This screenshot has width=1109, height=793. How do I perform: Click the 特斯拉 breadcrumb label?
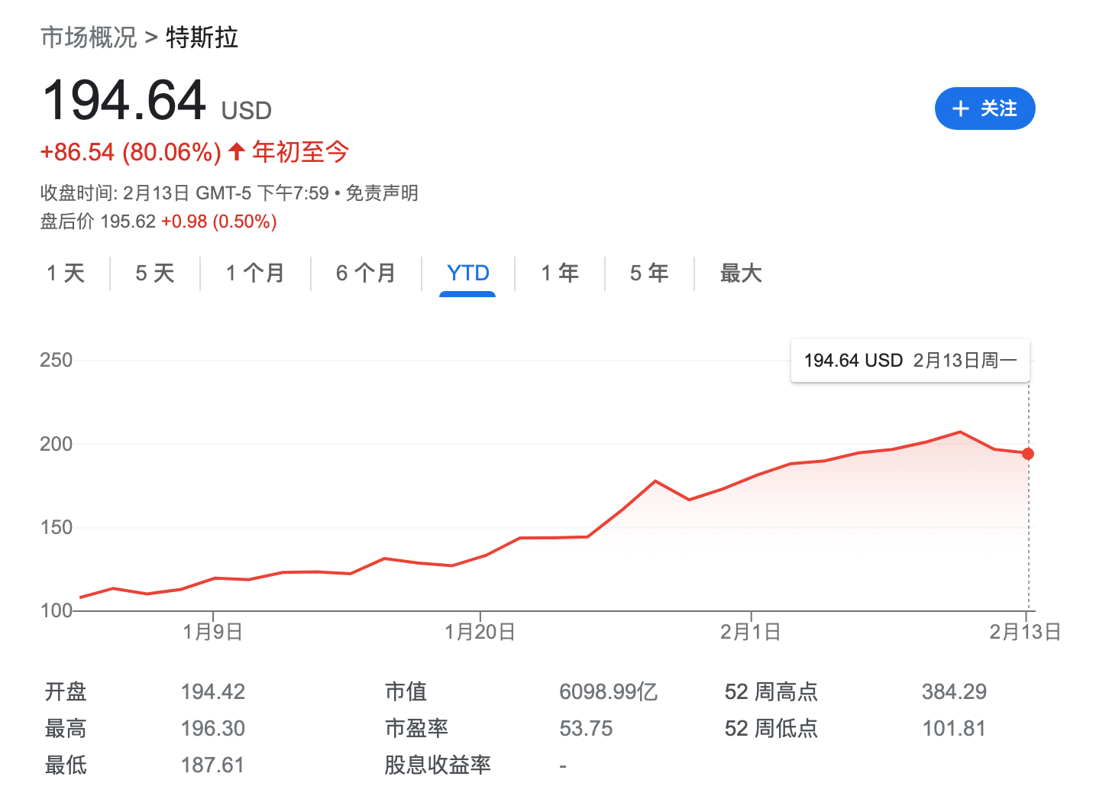point(202,37)
